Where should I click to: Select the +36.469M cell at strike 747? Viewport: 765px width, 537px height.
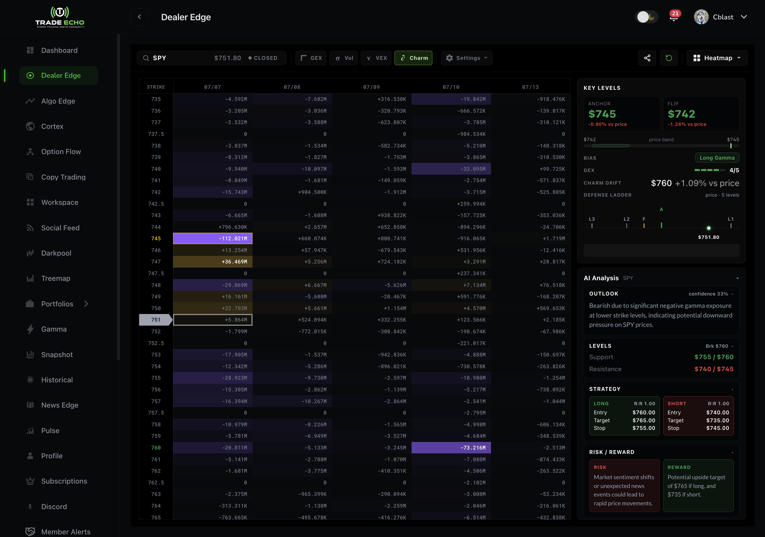click(x=213, y=262)
